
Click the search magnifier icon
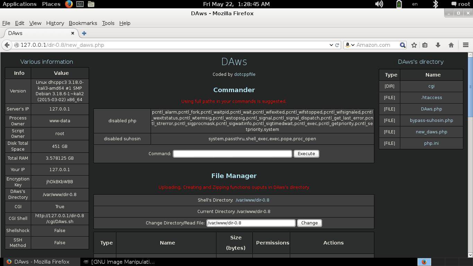click(402, 45)
